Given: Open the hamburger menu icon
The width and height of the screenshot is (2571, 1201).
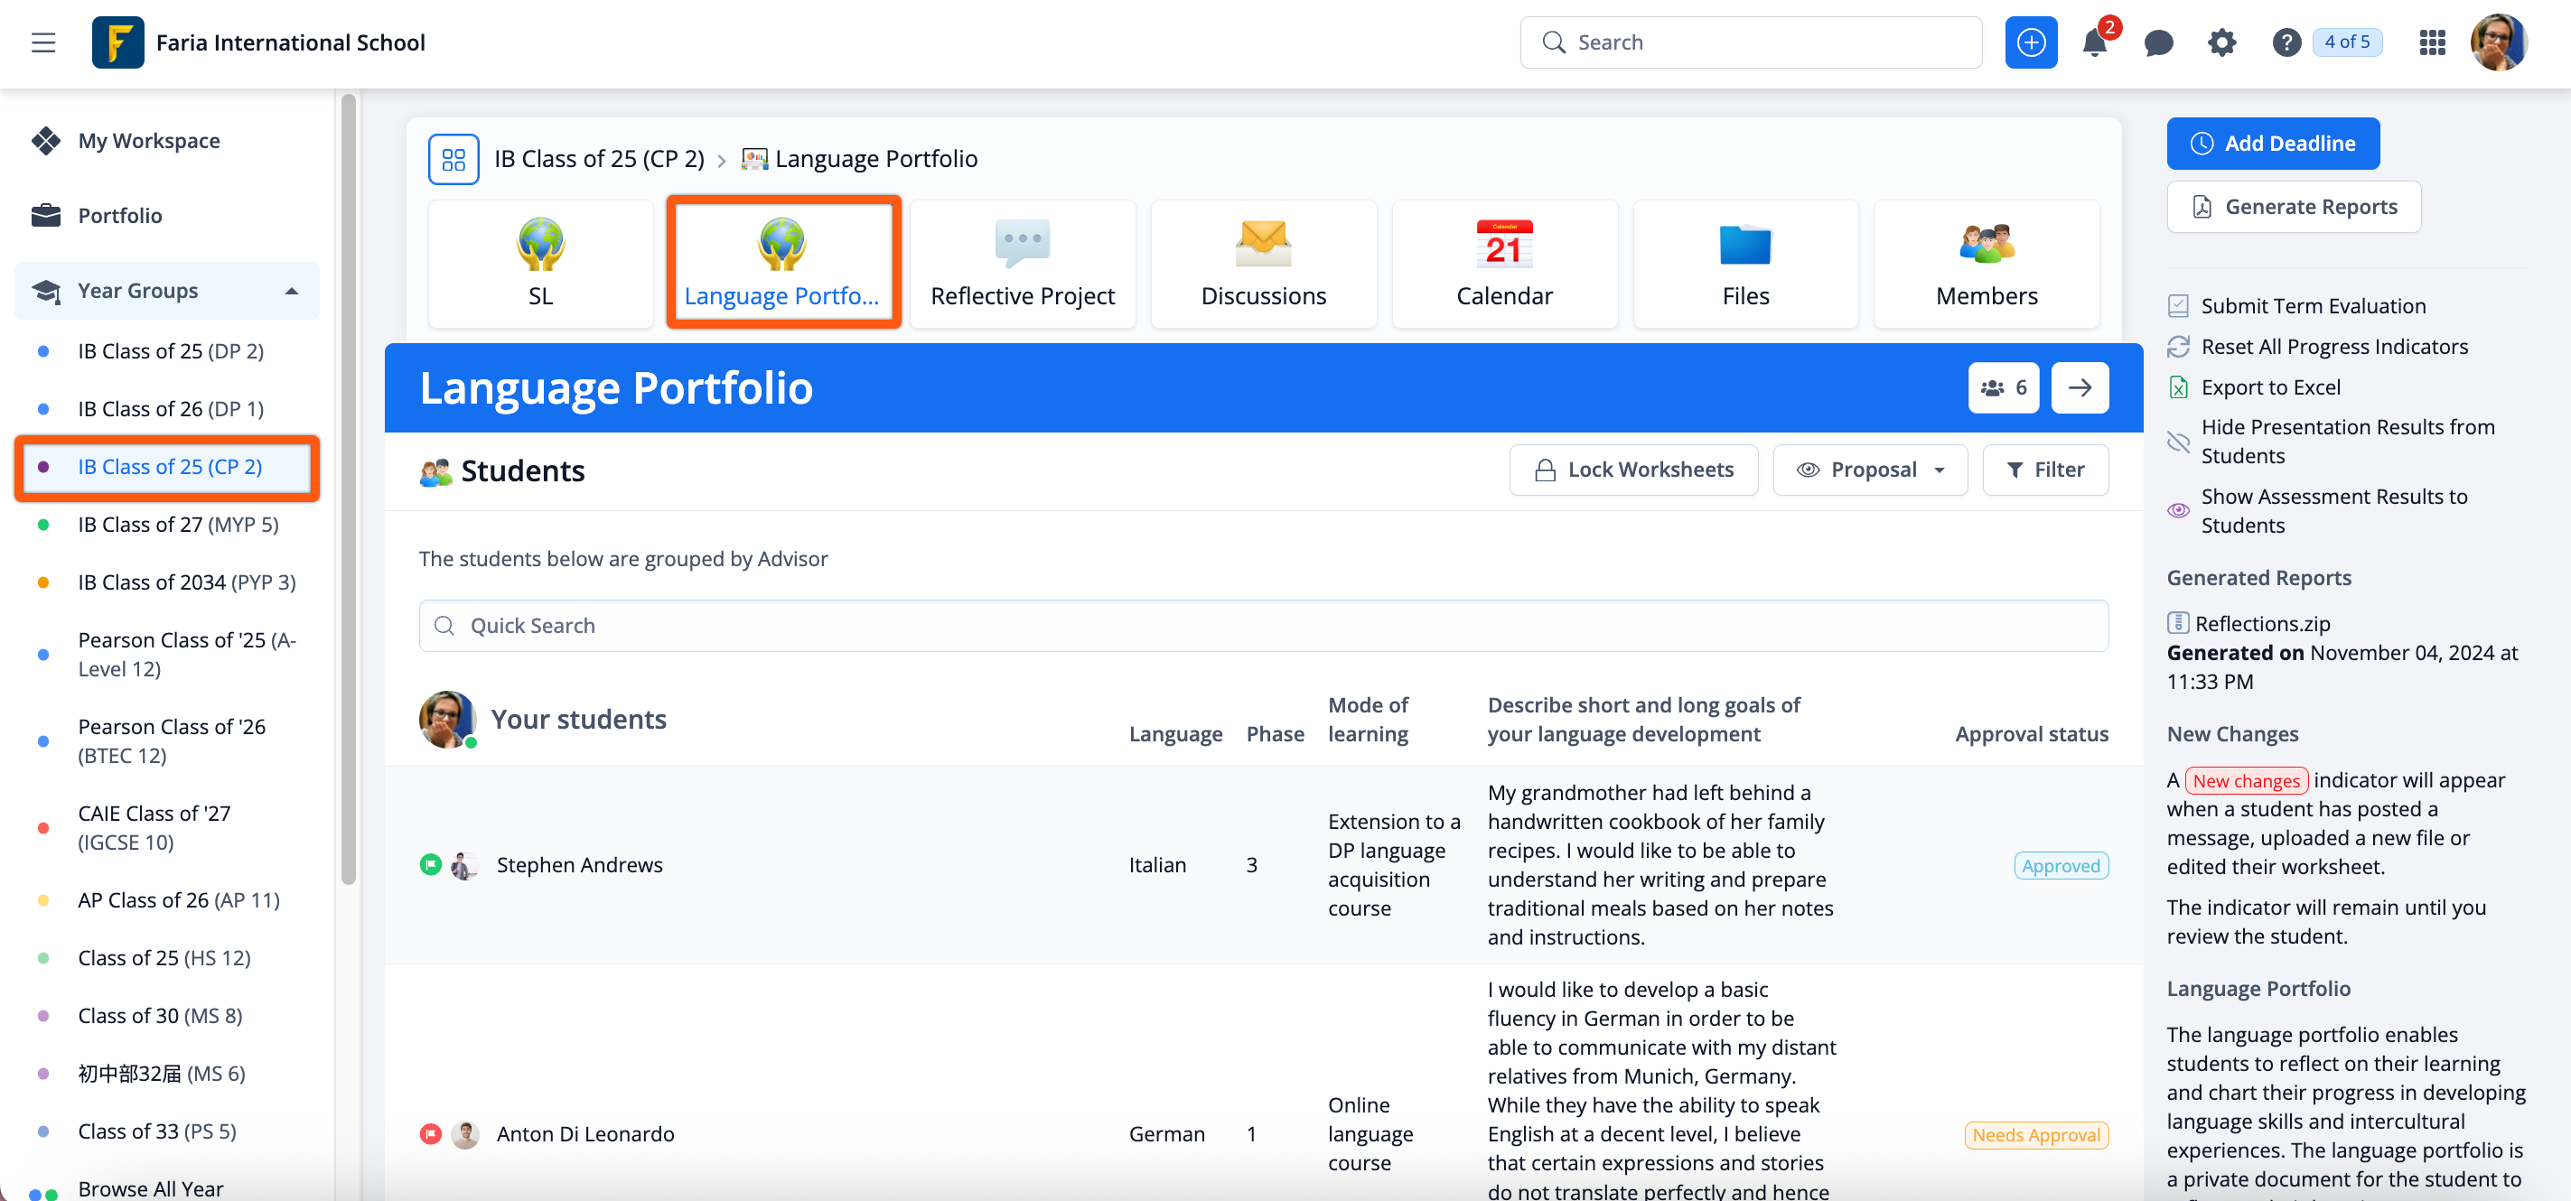Looking at the screenshot, I should pyautogui.click(x=43, y=43).
